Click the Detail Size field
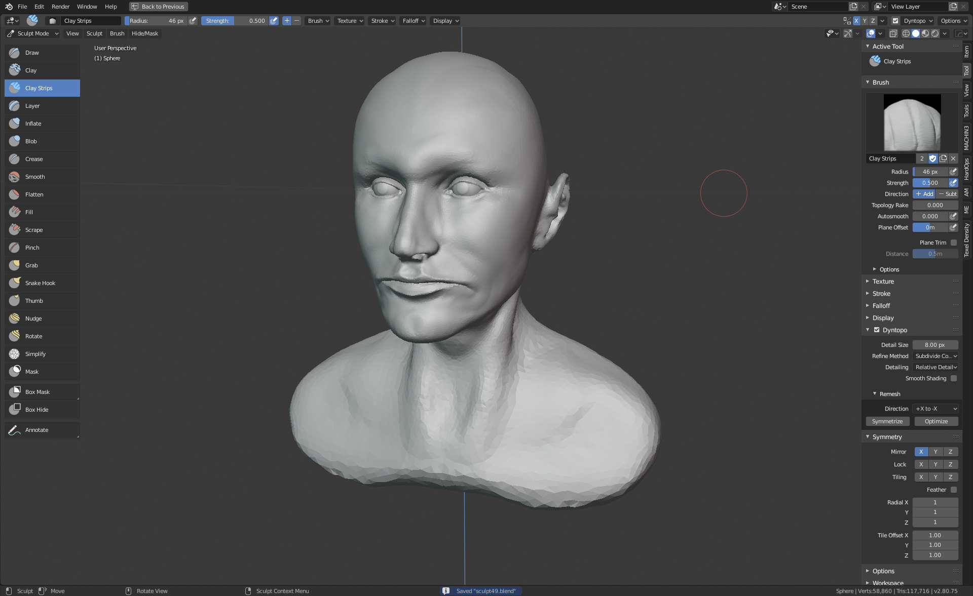 click(x=935, y=345)
